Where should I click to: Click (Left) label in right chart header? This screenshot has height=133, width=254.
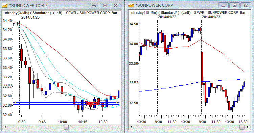(186, 12)
